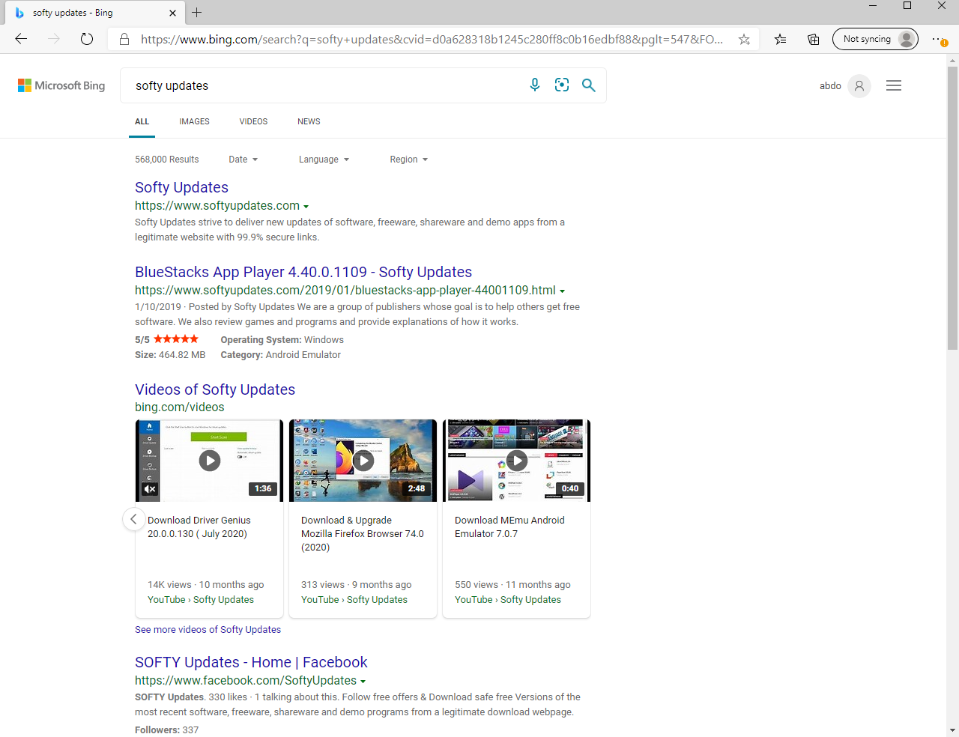Open the Not syncing profile button
The height and width of the screenshot is (737, 959).
click(875, 39)
